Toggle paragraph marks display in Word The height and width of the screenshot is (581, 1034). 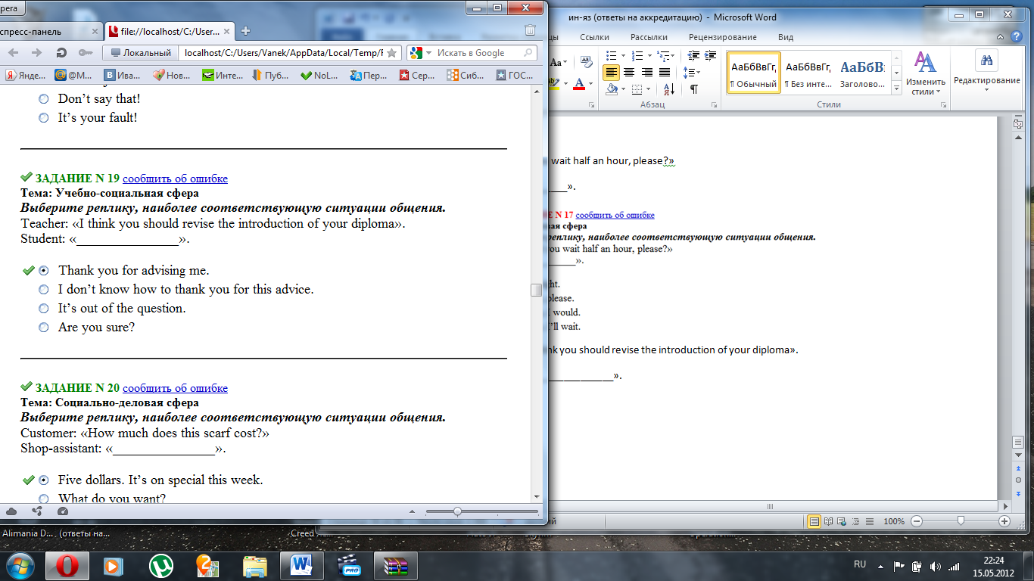pos(693,89)
